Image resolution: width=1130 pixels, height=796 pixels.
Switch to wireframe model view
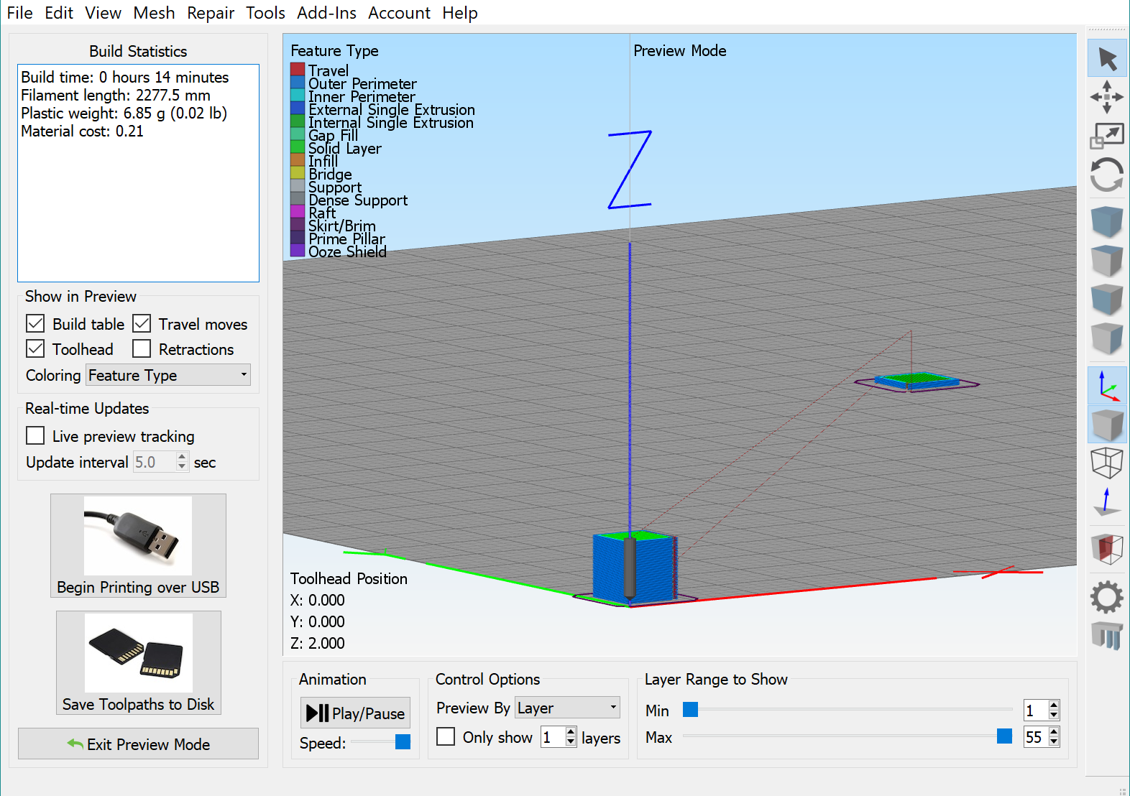[1107, 463]
